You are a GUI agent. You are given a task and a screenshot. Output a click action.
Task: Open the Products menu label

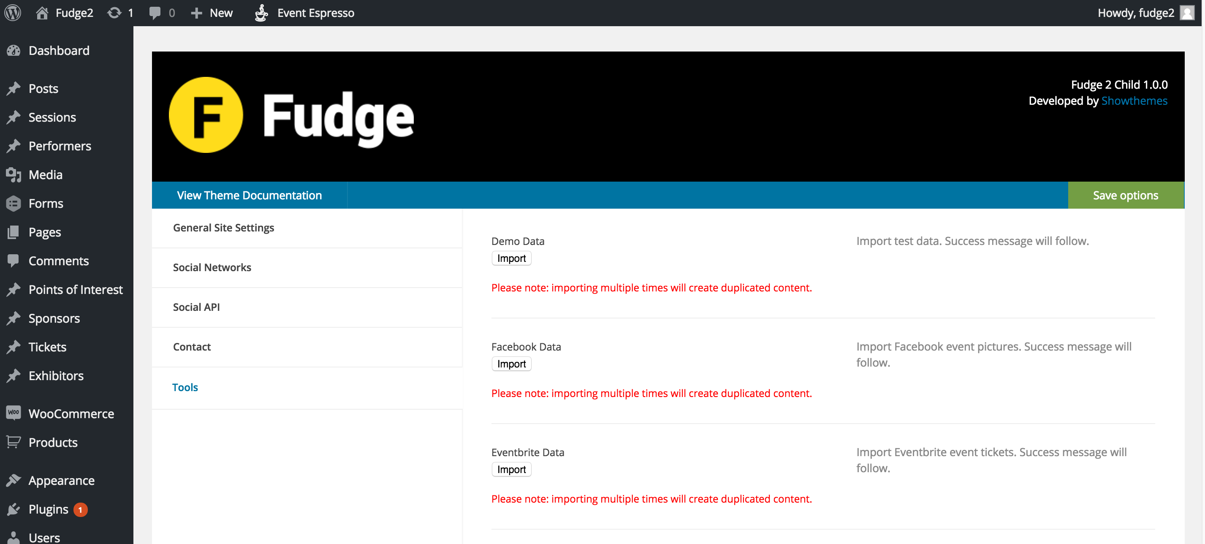(x=53, y=443)
